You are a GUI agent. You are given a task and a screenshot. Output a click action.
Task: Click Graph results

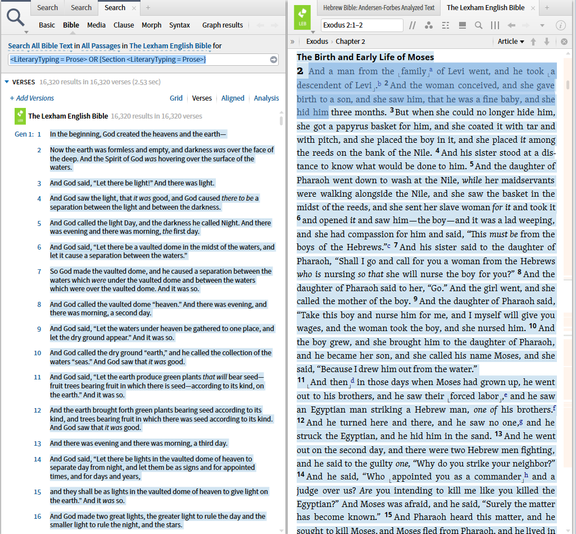[223, 25]
